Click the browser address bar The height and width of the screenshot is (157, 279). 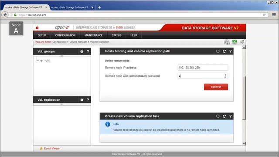tap(139, 15)
